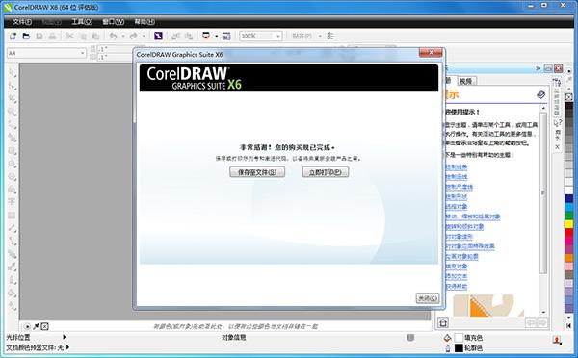Click the Hints docker vertical scrollbar
This screenshot has height=358, width=578.
543,209
